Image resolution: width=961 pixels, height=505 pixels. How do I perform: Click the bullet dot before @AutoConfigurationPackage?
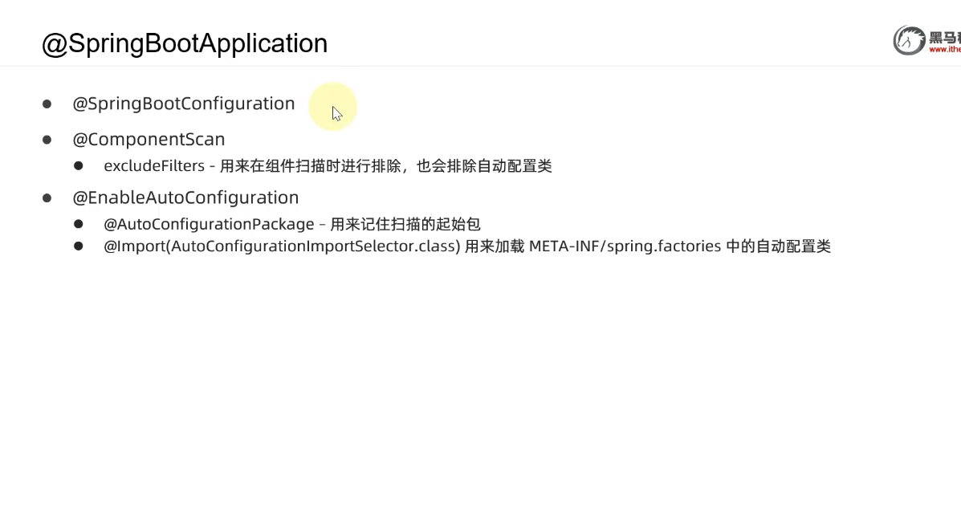79,224
